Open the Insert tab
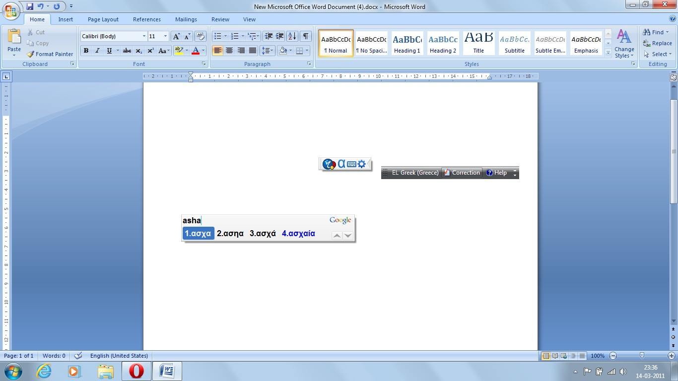 point(66,19)
